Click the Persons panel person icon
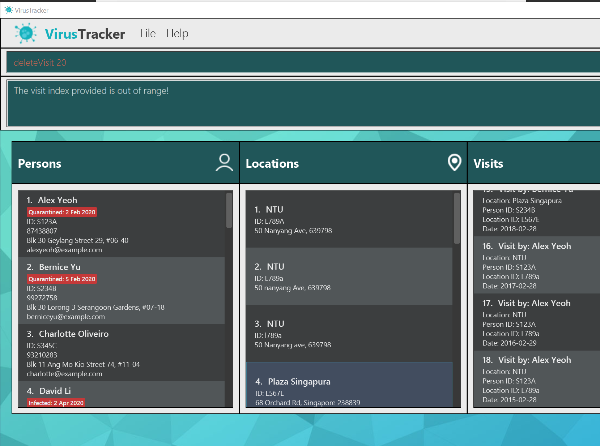The image size is (600, 446). click(224, 163)
